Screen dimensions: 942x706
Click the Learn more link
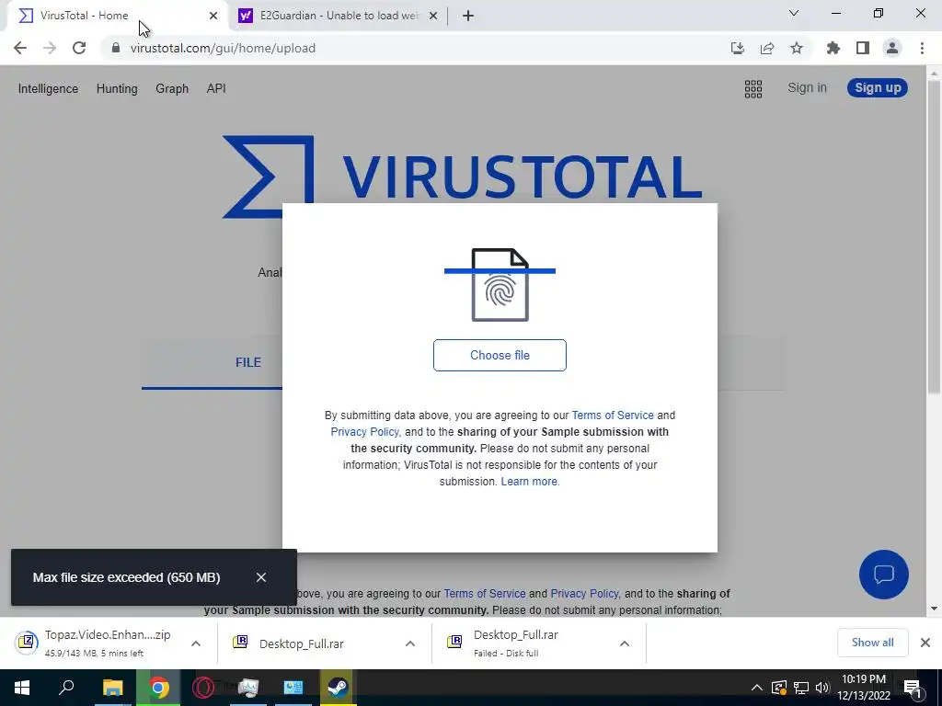pyautogui.click(x=530, y=482)
